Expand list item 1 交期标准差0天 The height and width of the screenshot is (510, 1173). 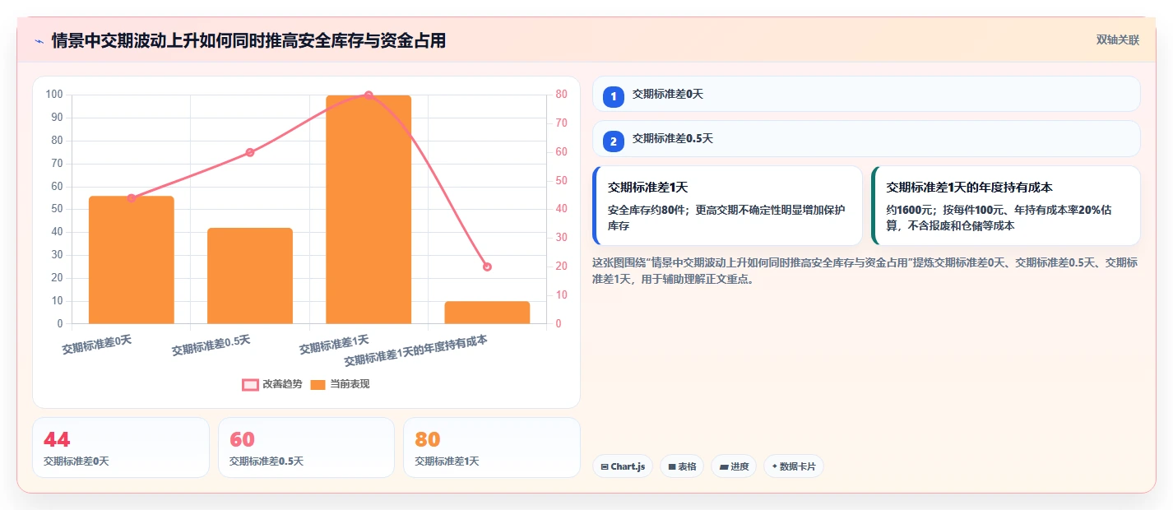coord(866,94)
